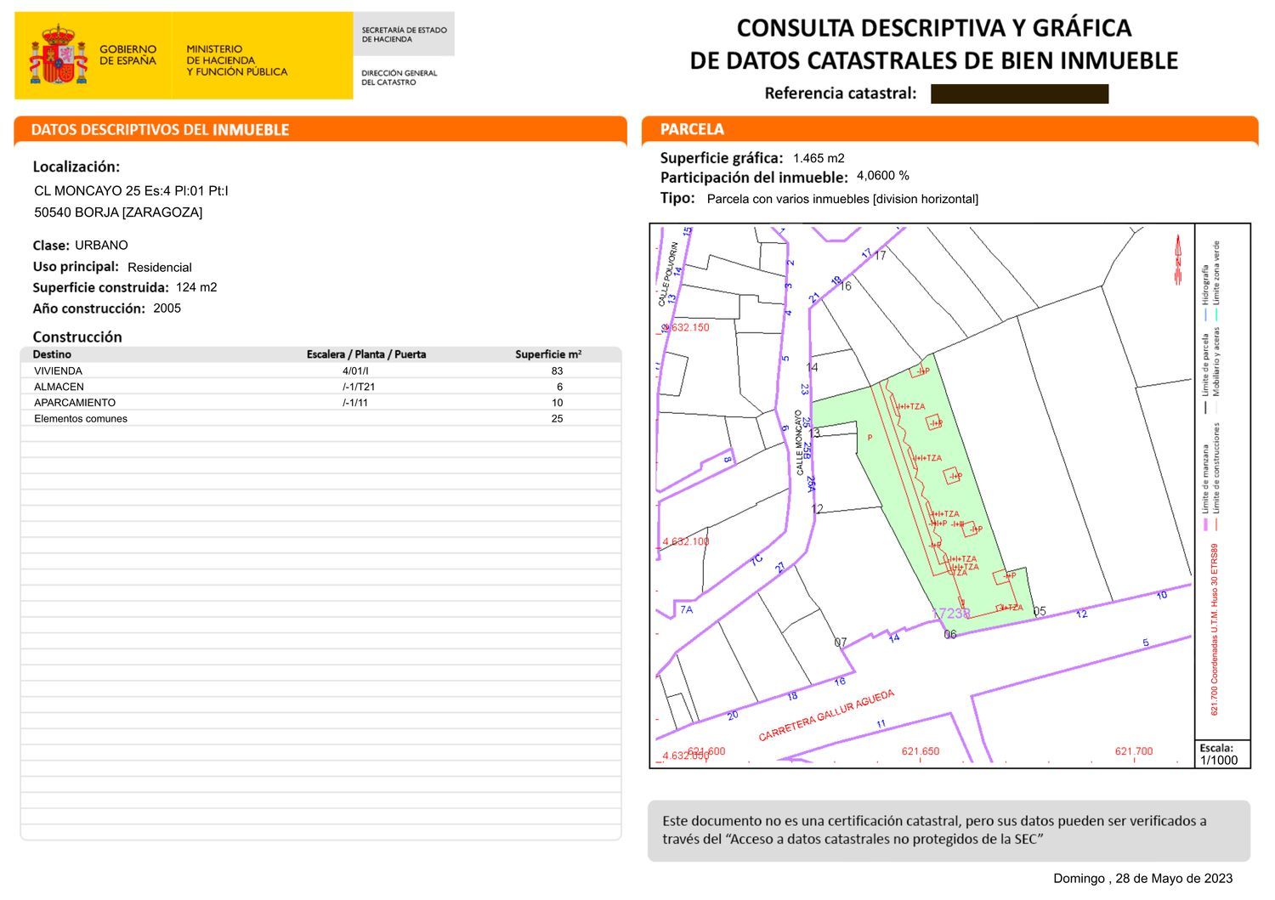Click the '/-1/11' cell in APARCAMIENTO row
Image resolution: width=1275 pixels, height=900 pixels.
[355, 403]
